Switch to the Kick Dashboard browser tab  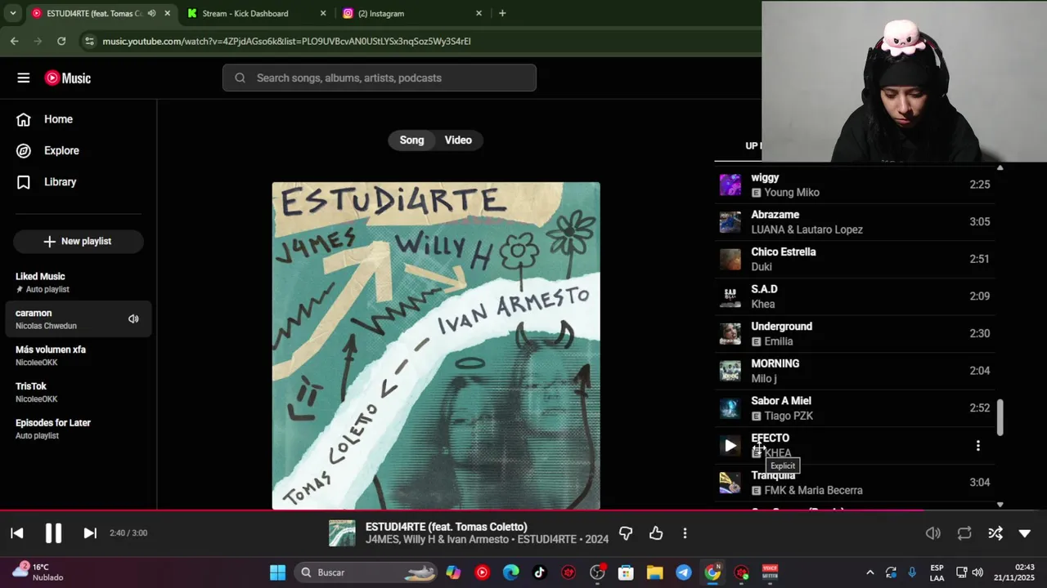pyautogui.click(x=256, y=13)
